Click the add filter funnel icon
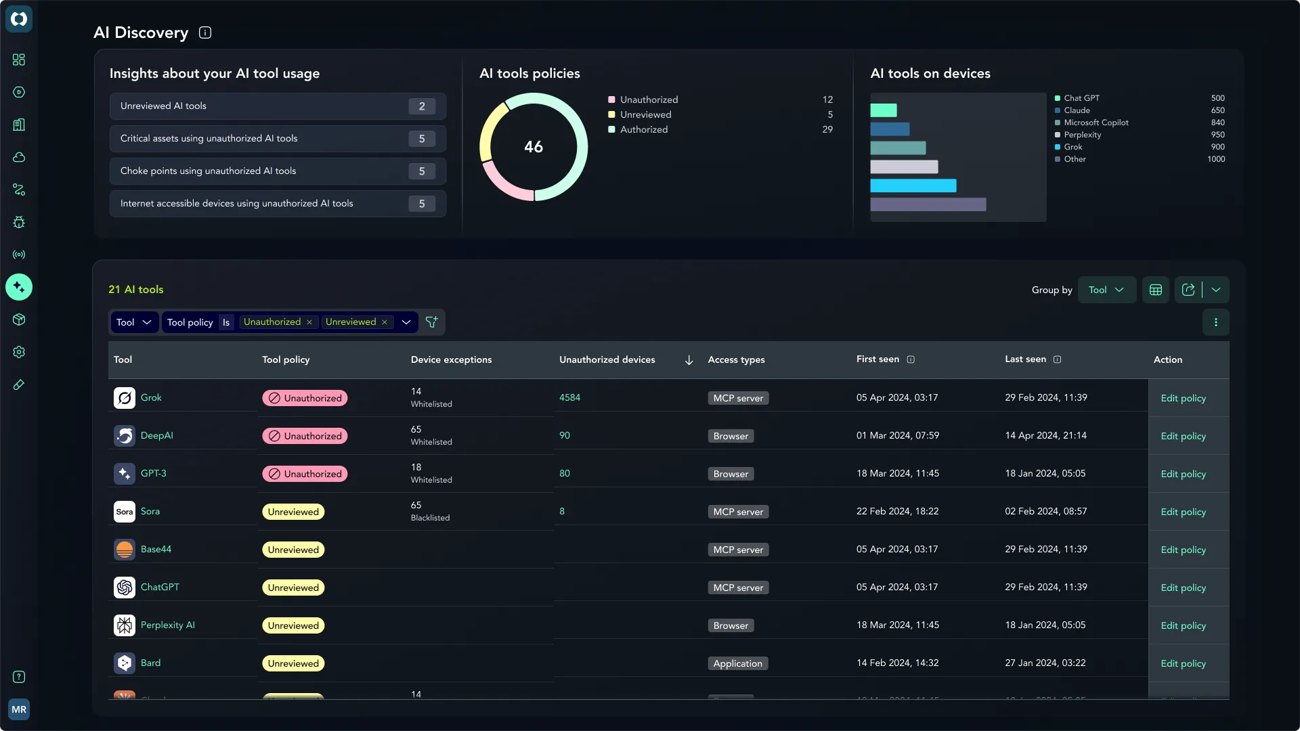The width and height of the screenshot is (1300, 731). [x=431, y=322]
